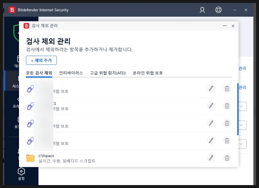Click the lower 관리 link in background window
The height and width of the screenshot is (188, 259).
[x=242, y=87]
